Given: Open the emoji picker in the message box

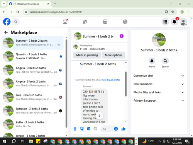Looking at the screenshot, I should pyautogui.click(x=116, y=129).
